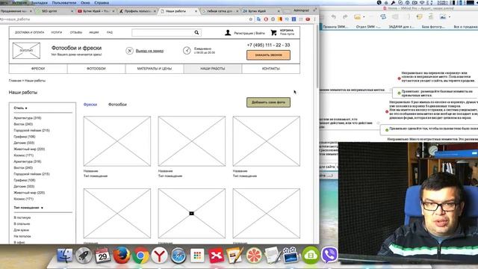Launch Yandex browser from the dock

tap(159, 256)
